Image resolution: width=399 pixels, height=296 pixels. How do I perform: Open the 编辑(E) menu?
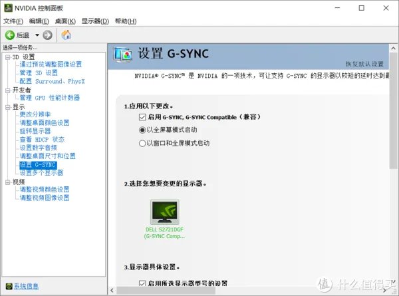pos(39,21)
